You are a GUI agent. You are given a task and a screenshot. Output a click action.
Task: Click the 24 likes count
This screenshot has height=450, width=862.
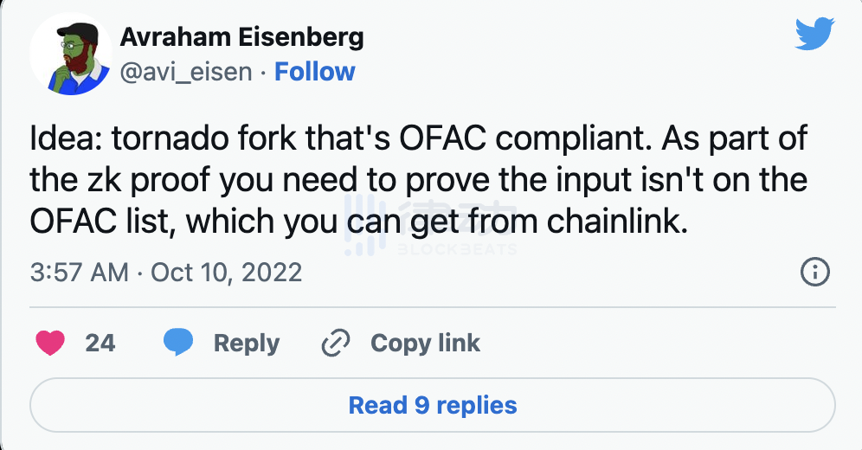100,343
